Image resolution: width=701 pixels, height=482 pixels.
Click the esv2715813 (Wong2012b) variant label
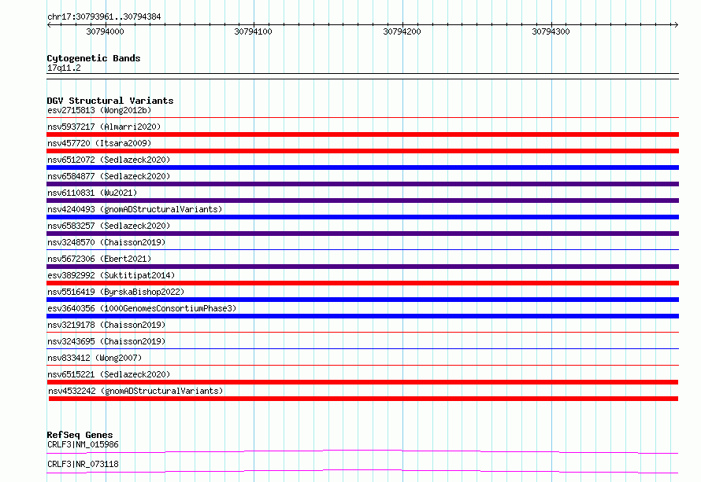point(99,110)
